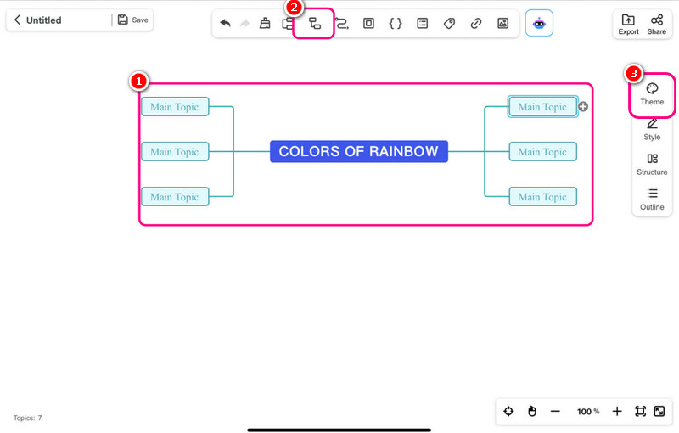Save the mind map
The image size is (679, 433).
pos(133,20)
